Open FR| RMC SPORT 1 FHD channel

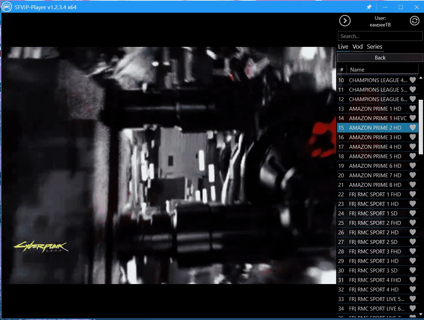pyautogui.click(x=378, y=194)
